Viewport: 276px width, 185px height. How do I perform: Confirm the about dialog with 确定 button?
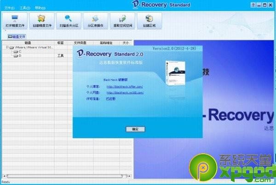pyautogui.click(x=135, y=129)
